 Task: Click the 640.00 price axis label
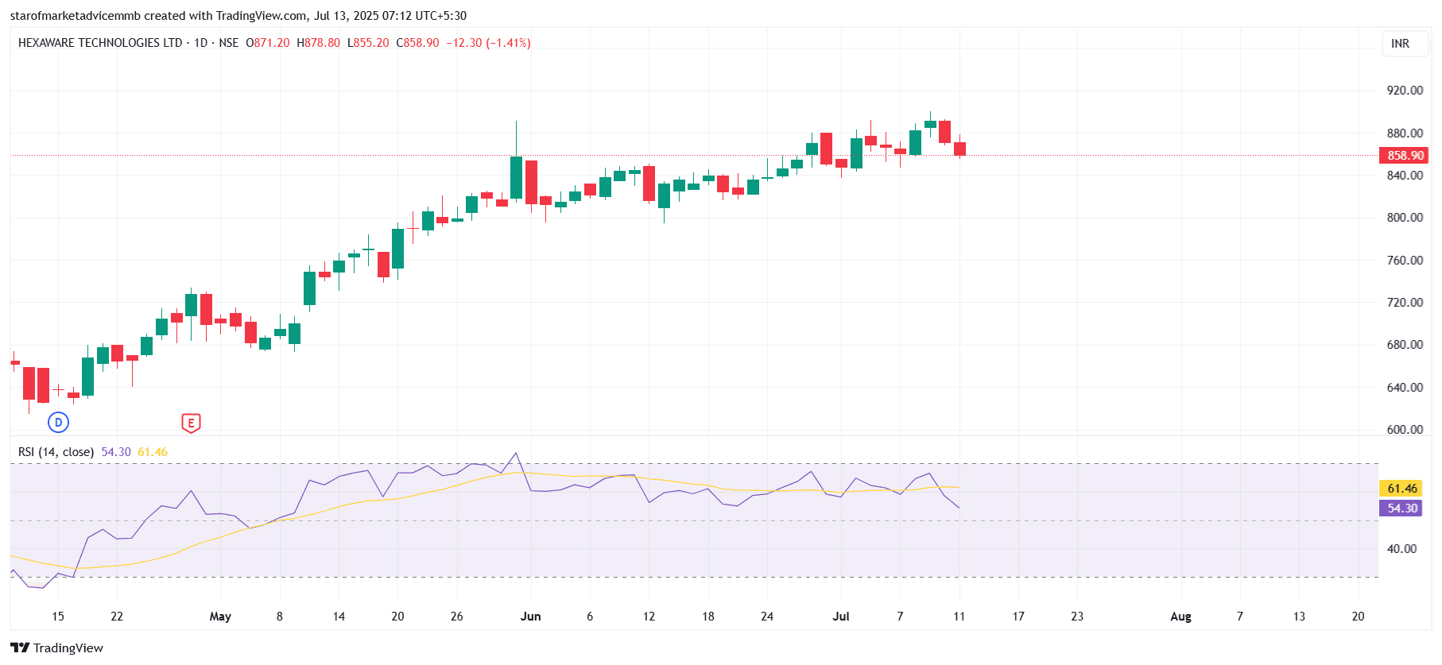1405,388
